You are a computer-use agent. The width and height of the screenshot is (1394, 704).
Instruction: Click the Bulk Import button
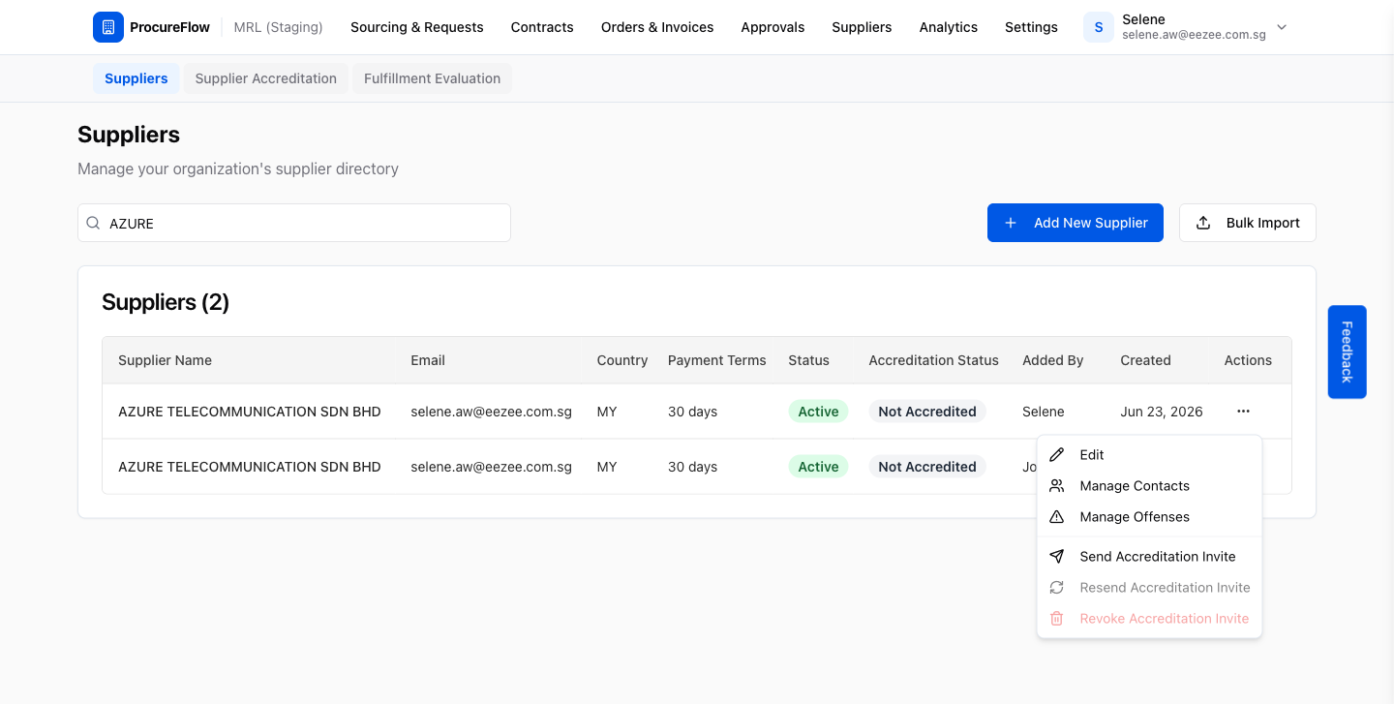pos(1248,223)
